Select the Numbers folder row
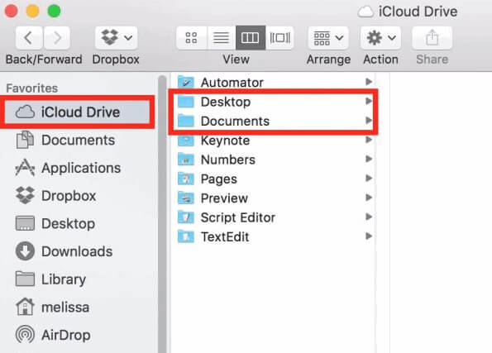 (x=274, y=160)
